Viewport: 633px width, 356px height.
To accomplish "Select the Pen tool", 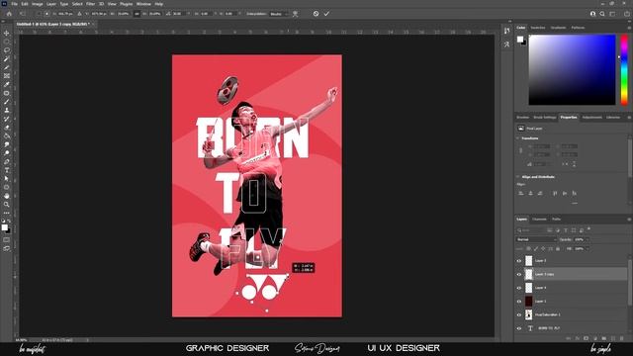I will coord(7,161).
